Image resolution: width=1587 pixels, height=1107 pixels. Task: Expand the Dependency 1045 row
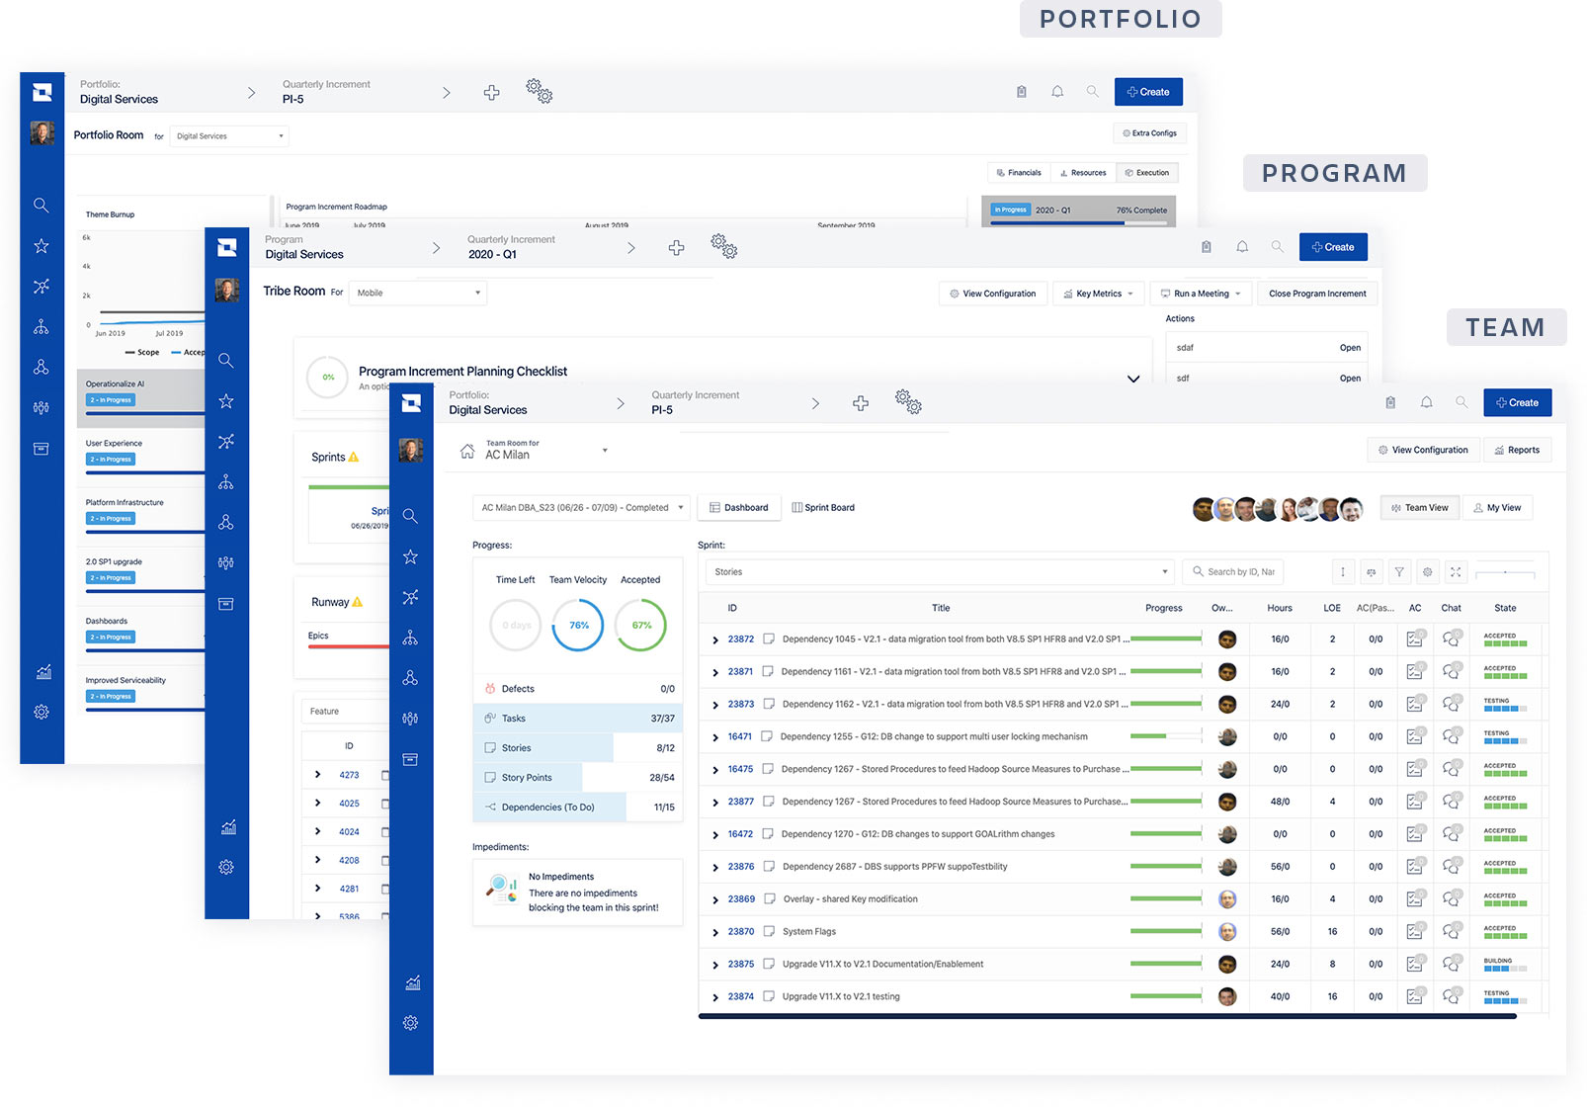point(715,639)
